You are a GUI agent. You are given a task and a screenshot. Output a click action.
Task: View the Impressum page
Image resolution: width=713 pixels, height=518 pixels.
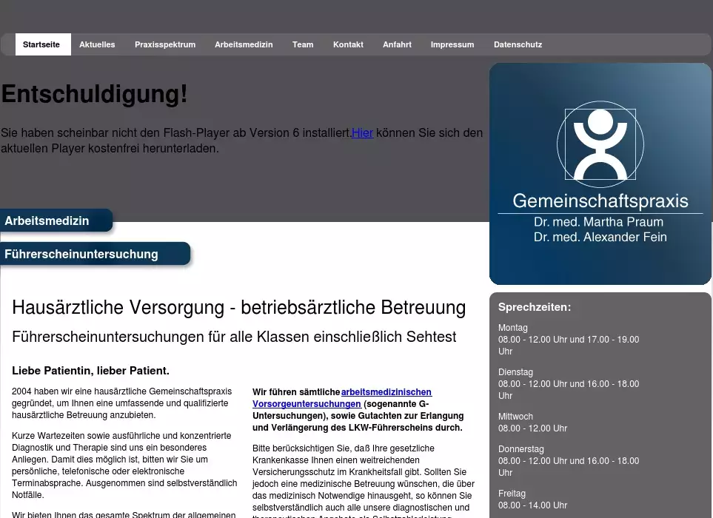(x=452, y=44)
